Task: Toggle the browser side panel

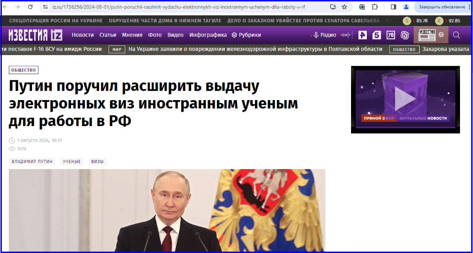Action: (x=393, y=7)
